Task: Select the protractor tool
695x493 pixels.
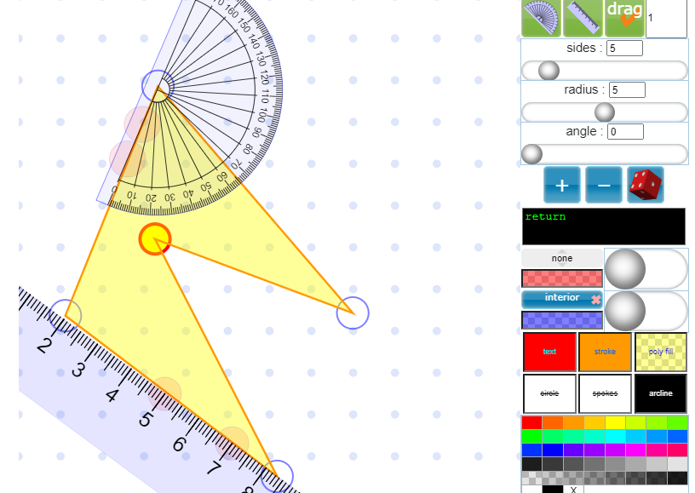Action: point(542,18)
